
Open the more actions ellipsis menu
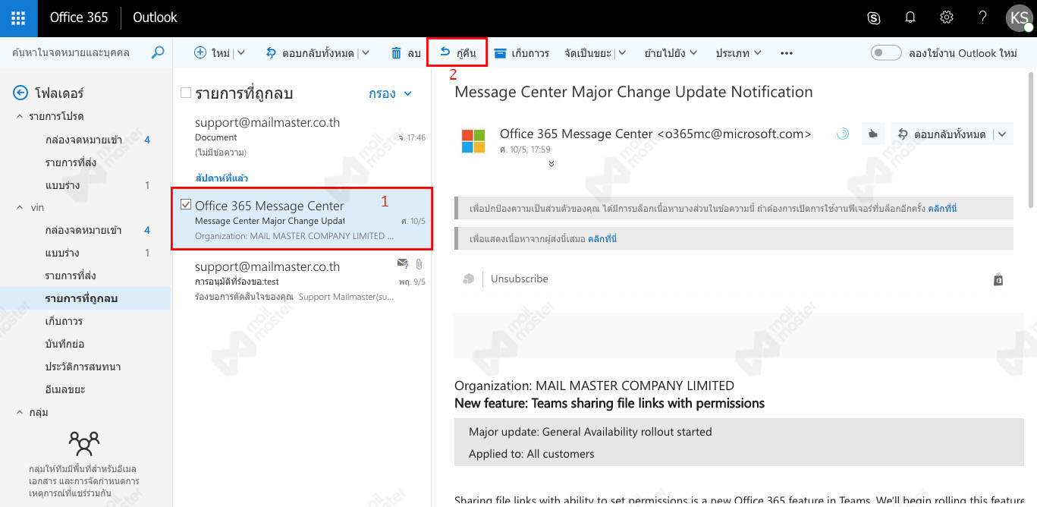786,53
